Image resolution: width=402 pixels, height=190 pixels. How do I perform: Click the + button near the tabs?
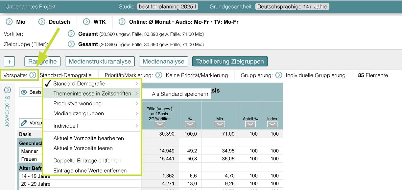pyautogui.click(x=10, y=61)
